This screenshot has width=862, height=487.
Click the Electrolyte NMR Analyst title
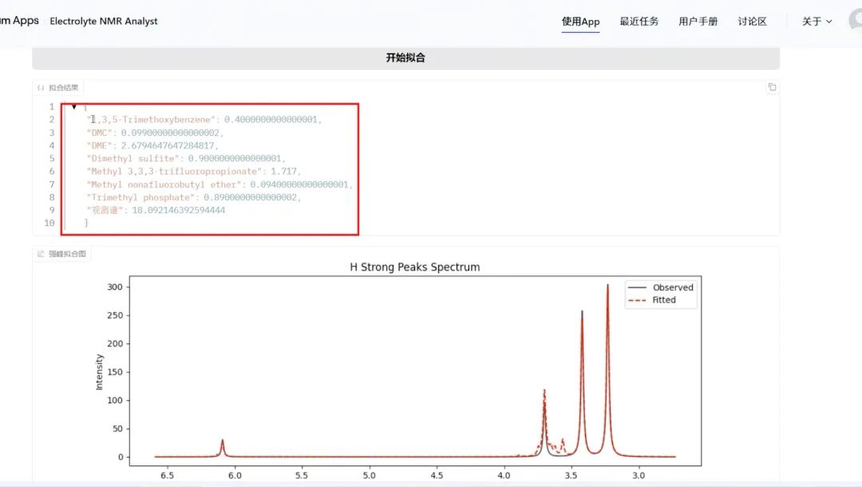click(x=104, y=22)
